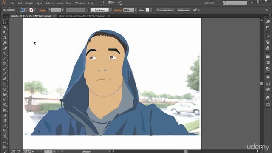This screenshot has width=272, height=153.
Task: Open the Transparency panel
Action: coord(268,69)
